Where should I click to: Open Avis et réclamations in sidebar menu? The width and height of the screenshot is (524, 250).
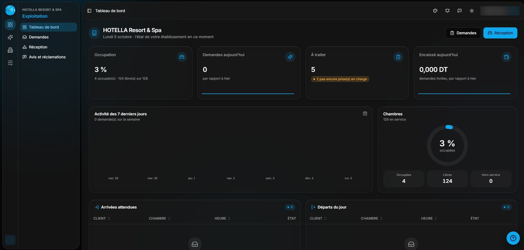(x=49, y=57)
